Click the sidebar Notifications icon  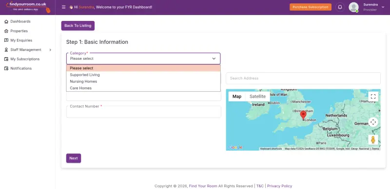pyautogui.click(x=6, y=69)
